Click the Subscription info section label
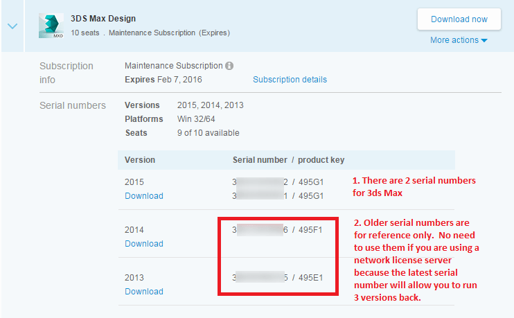This screenshot has height=318, width=514. point(67,73)
